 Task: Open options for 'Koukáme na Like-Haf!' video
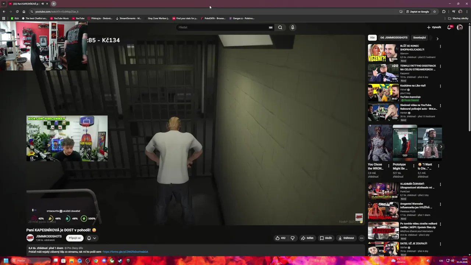tap(440, 86)
